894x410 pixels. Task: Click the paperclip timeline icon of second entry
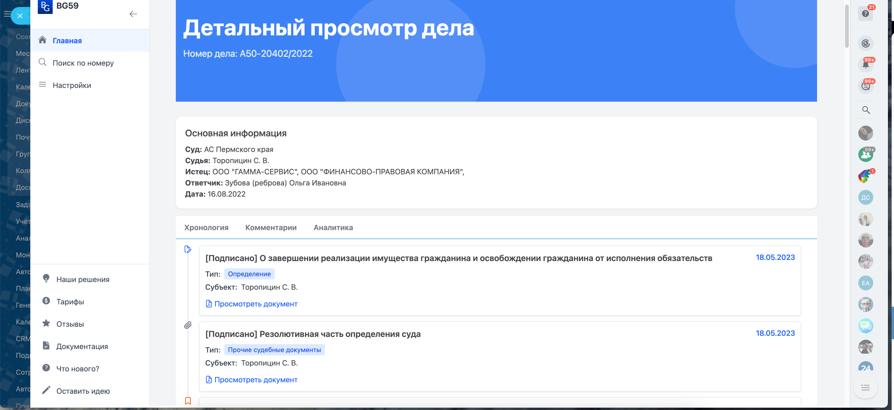pos(188,325)
